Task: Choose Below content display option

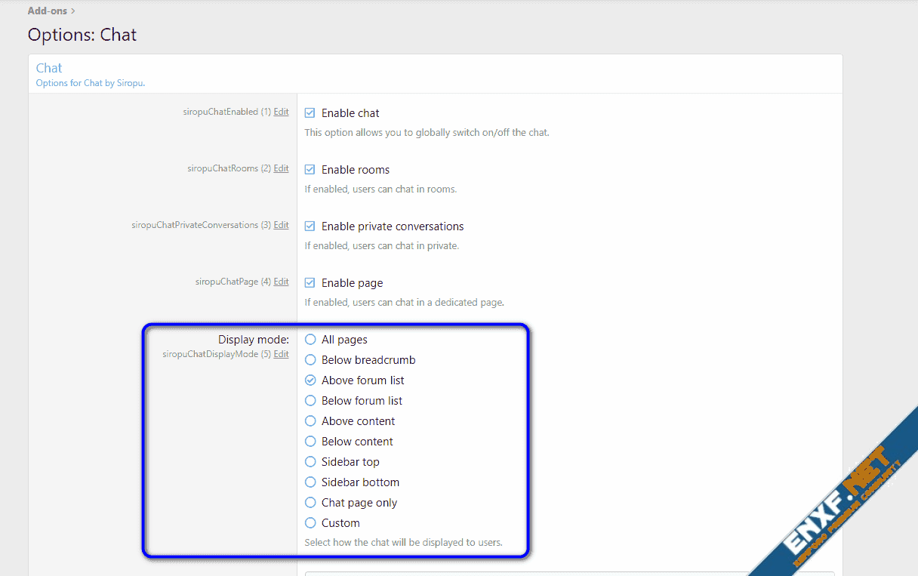Action: click(x=310, y=442)
